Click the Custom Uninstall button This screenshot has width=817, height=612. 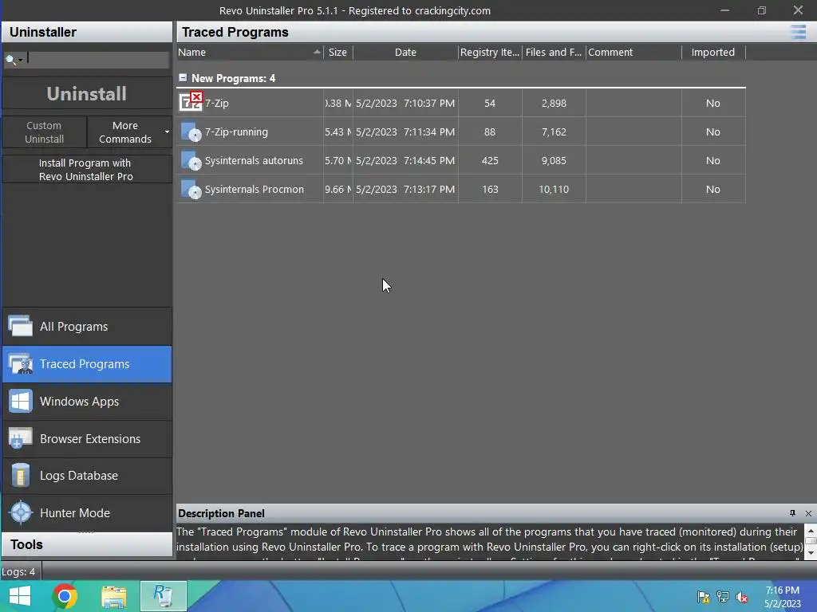pyautogui.click(x=45, y=132)
